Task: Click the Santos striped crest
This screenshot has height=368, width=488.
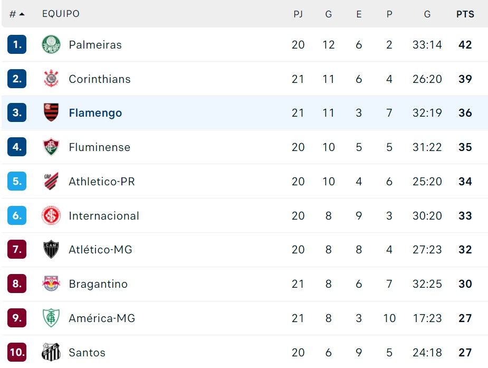Action: (51, 352)
